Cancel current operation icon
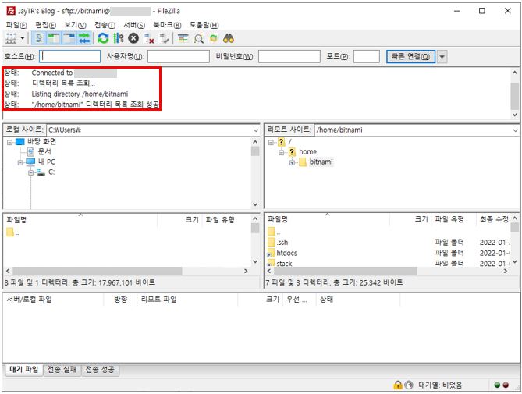Image resolution: width=522 pixels, height=394 pixels. click(x=133, y=38)
